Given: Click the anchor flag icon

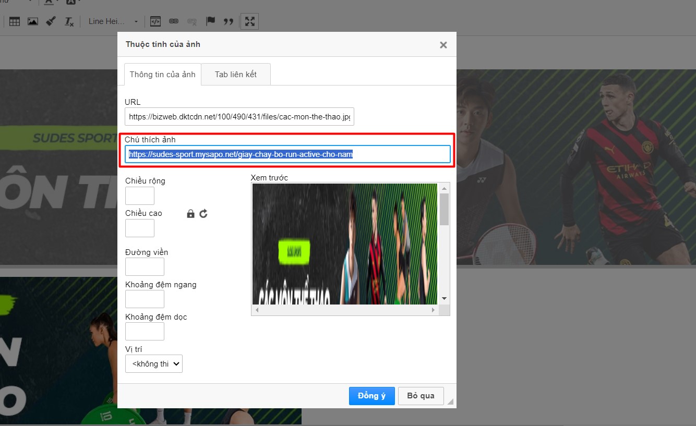Looking at the screenshot, I should pos(210,21).
